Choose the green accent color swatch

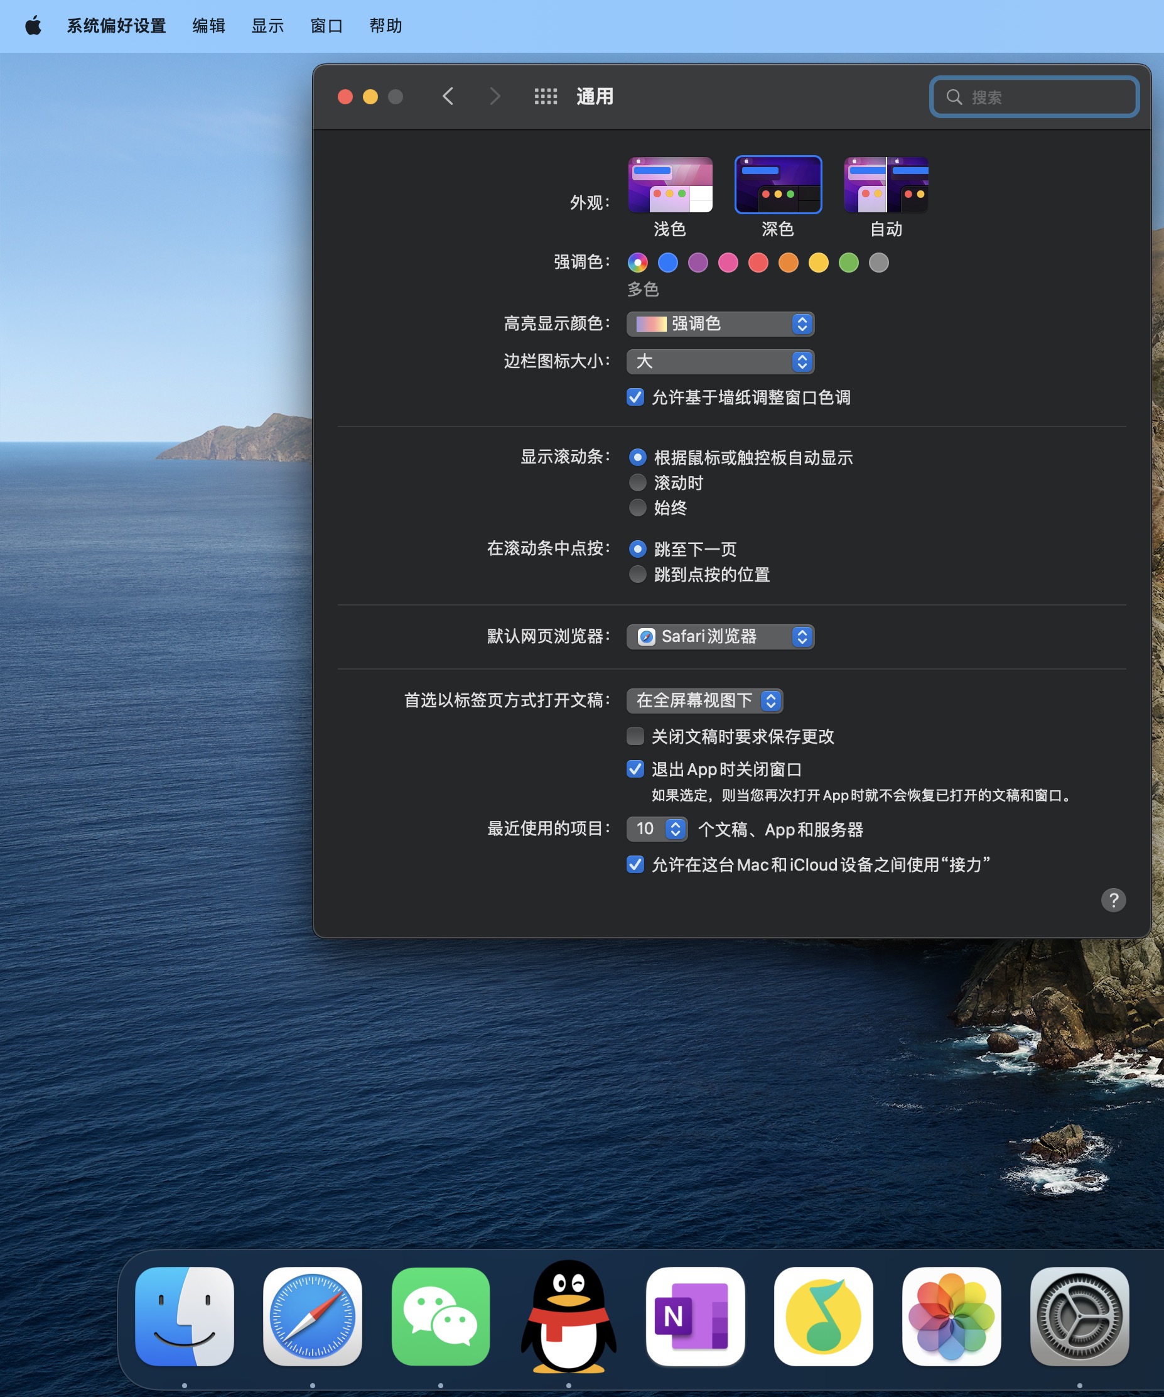click(848, 263)
